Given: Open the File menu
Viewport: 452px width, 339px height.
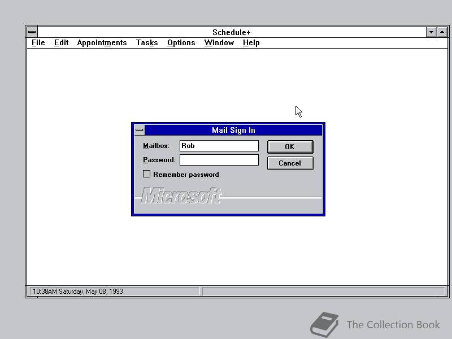Looking at the screenshot, I should tap(38, 43).
